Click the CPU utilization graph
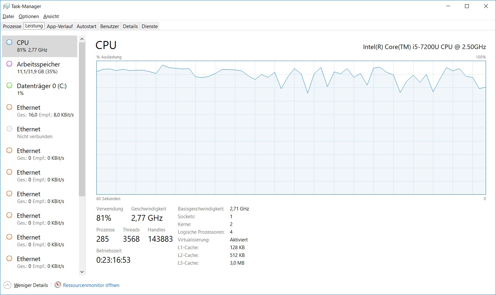 point(291,127)
